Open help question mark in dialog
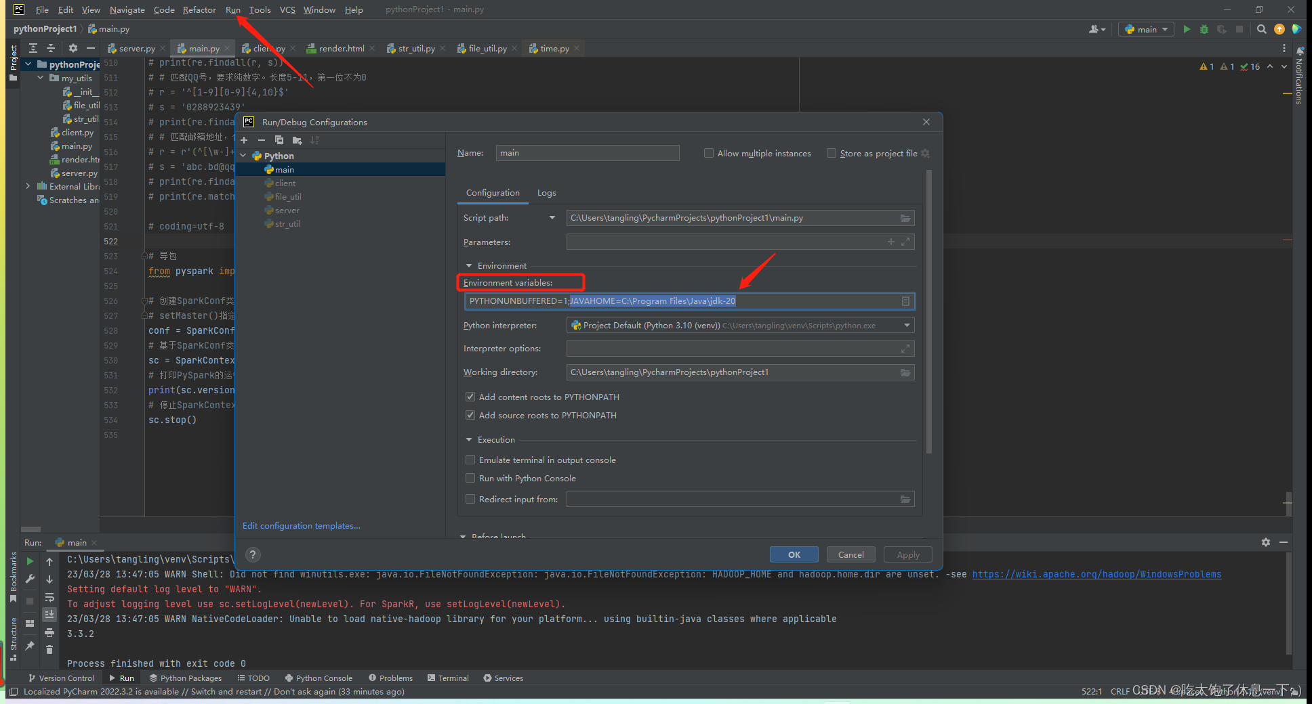This screenshot has width=1312, height=704. point(253,555)
